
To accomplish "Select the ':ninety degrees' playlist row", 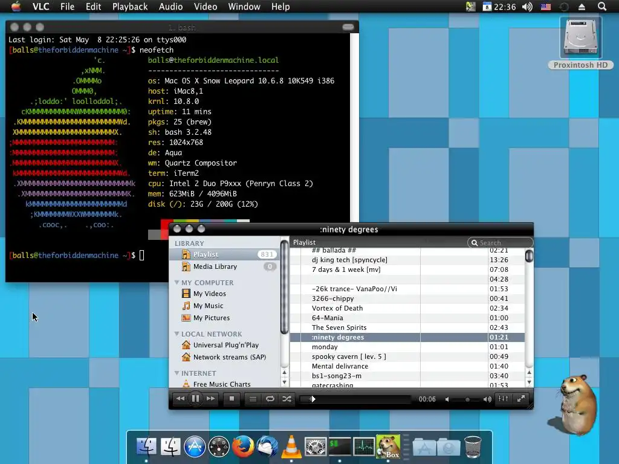I will click(x=407, y=337).
